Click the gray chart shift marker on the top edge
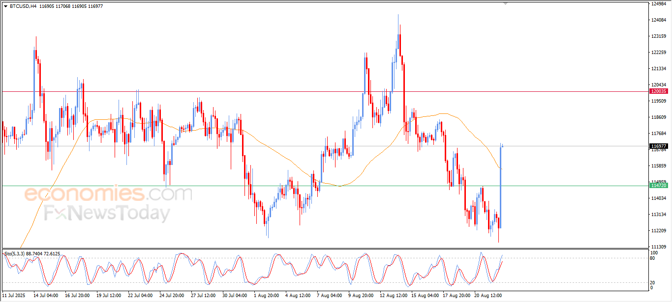The image size is (672, 302). (x=505, y=3)
